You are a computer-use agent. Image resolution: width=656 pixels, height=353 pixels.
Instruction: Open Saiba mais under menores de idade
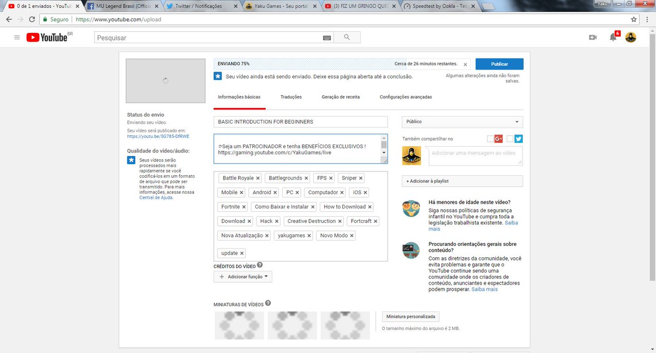(x=473, y=226)
